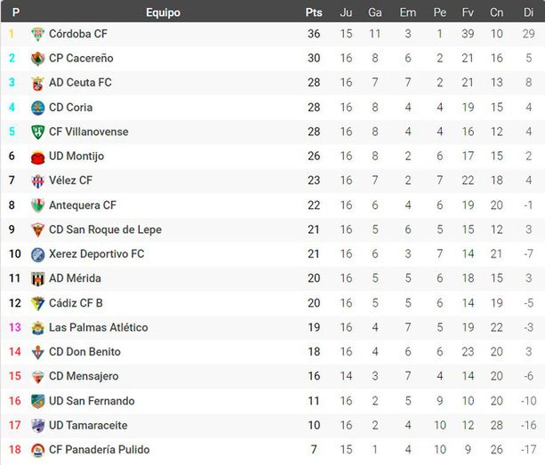
Task: Sort table by Pts column header
Action: [x=314, y=12]
